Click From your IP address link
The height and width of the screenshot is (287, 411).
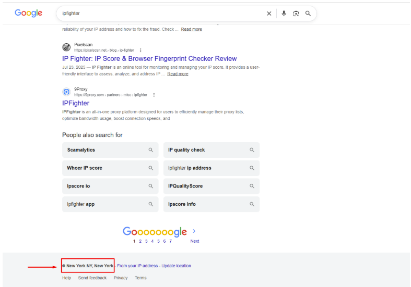[137, 266]
